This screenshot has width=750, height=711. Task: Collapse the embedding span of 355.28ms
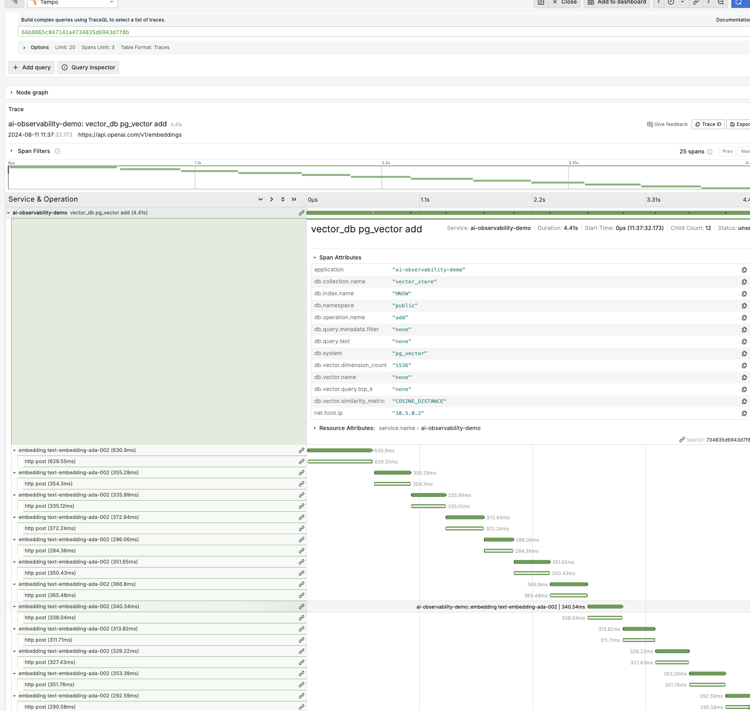tap(15, 473)
